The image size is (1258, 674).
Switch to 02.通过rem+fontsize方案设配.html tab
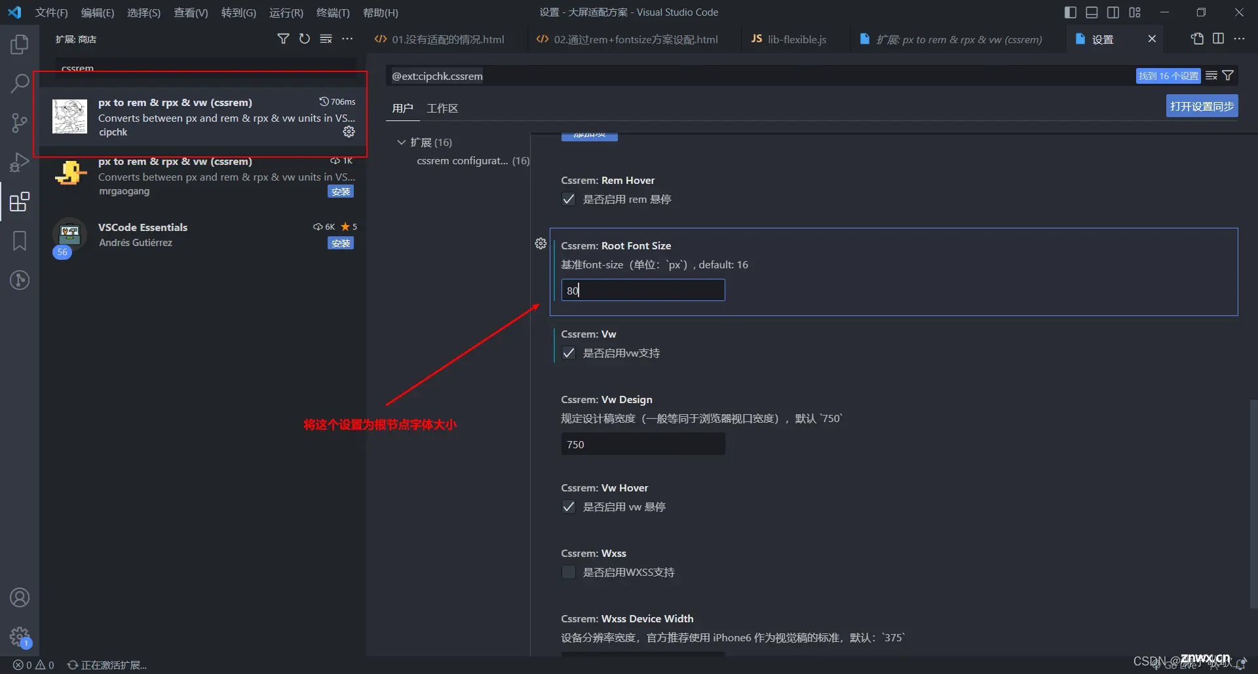[634, 39]
